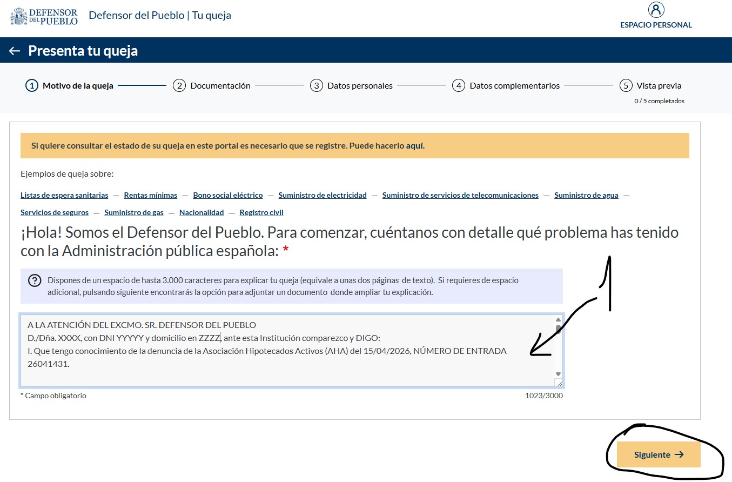Click the textarea scroll up arrow

[558, 320]
